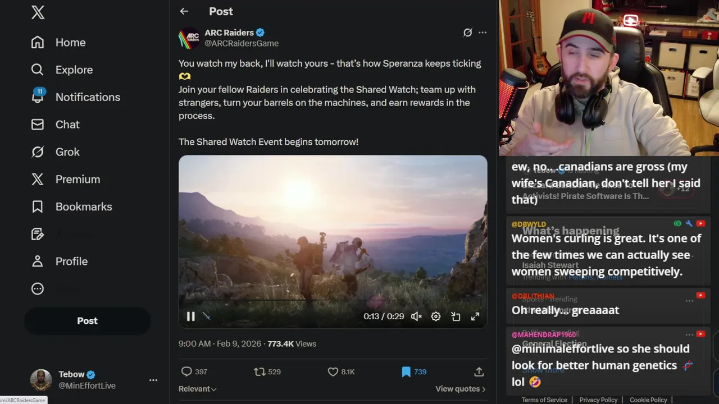Viewport: 719px width, 404px height.
Task: Click the X logo icon
Action: (x=38, y=12)
